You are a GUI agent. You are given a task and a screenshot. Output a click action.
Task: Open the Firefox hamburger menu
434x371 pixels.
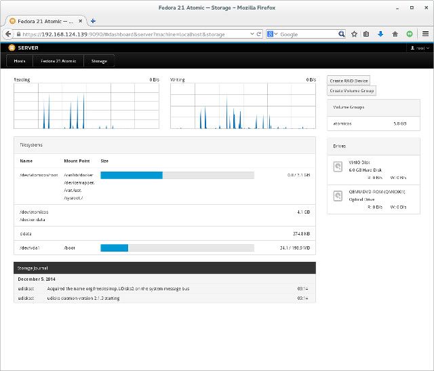pyautogui.click(x=425, y=34)
